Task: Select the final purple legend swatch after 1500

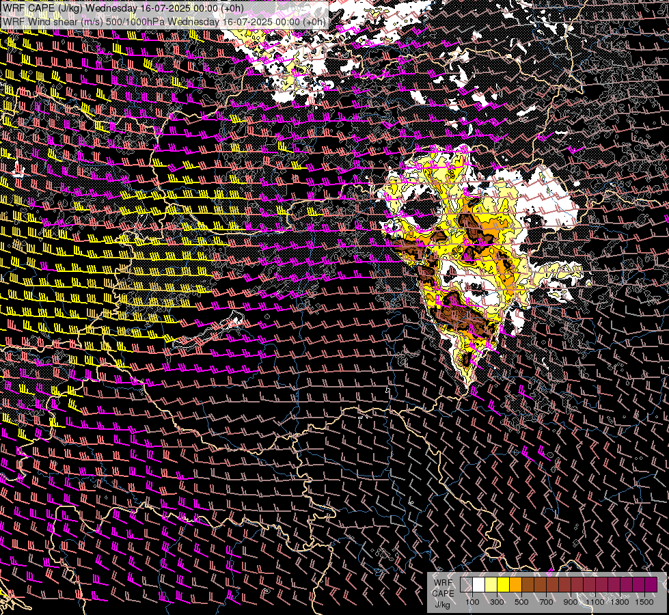Action: click(x=651, y=585)
